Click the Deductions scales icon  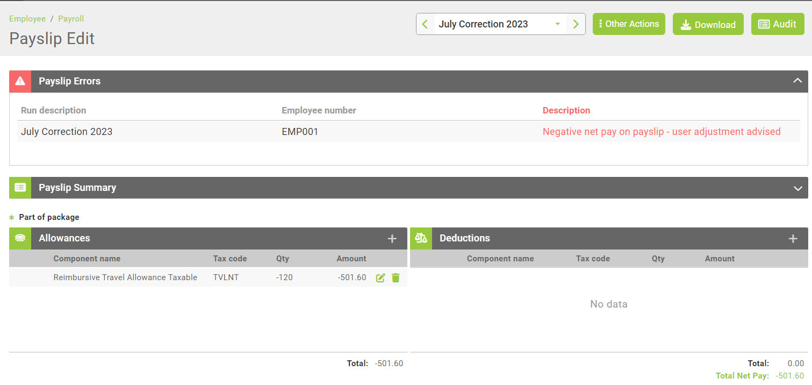pos(421,238)
